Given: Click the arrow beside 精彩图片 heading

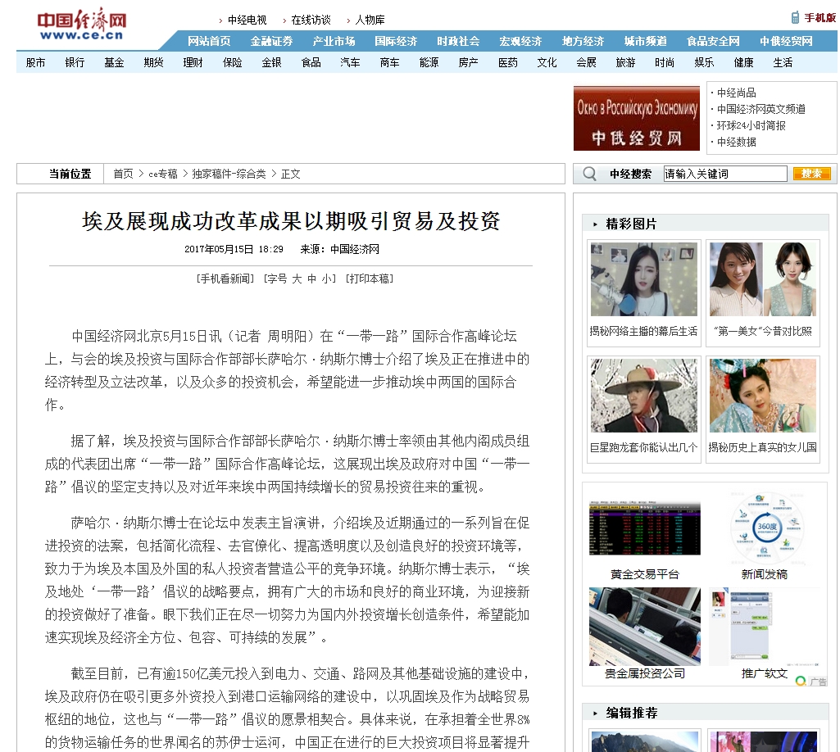Looking at the screenshot, I should [595, 224].
